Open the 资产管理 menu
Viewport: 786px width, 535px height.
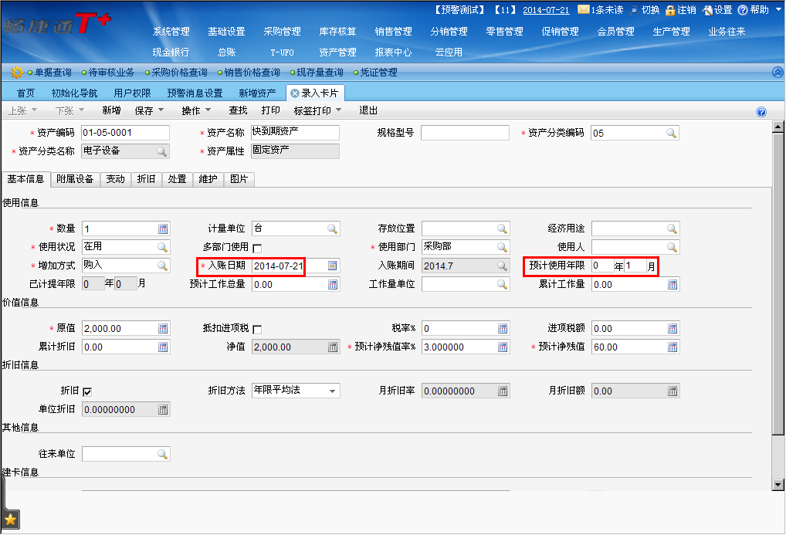(337, 52)
